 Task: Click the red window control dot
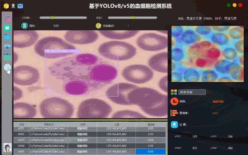pos(241,5)
